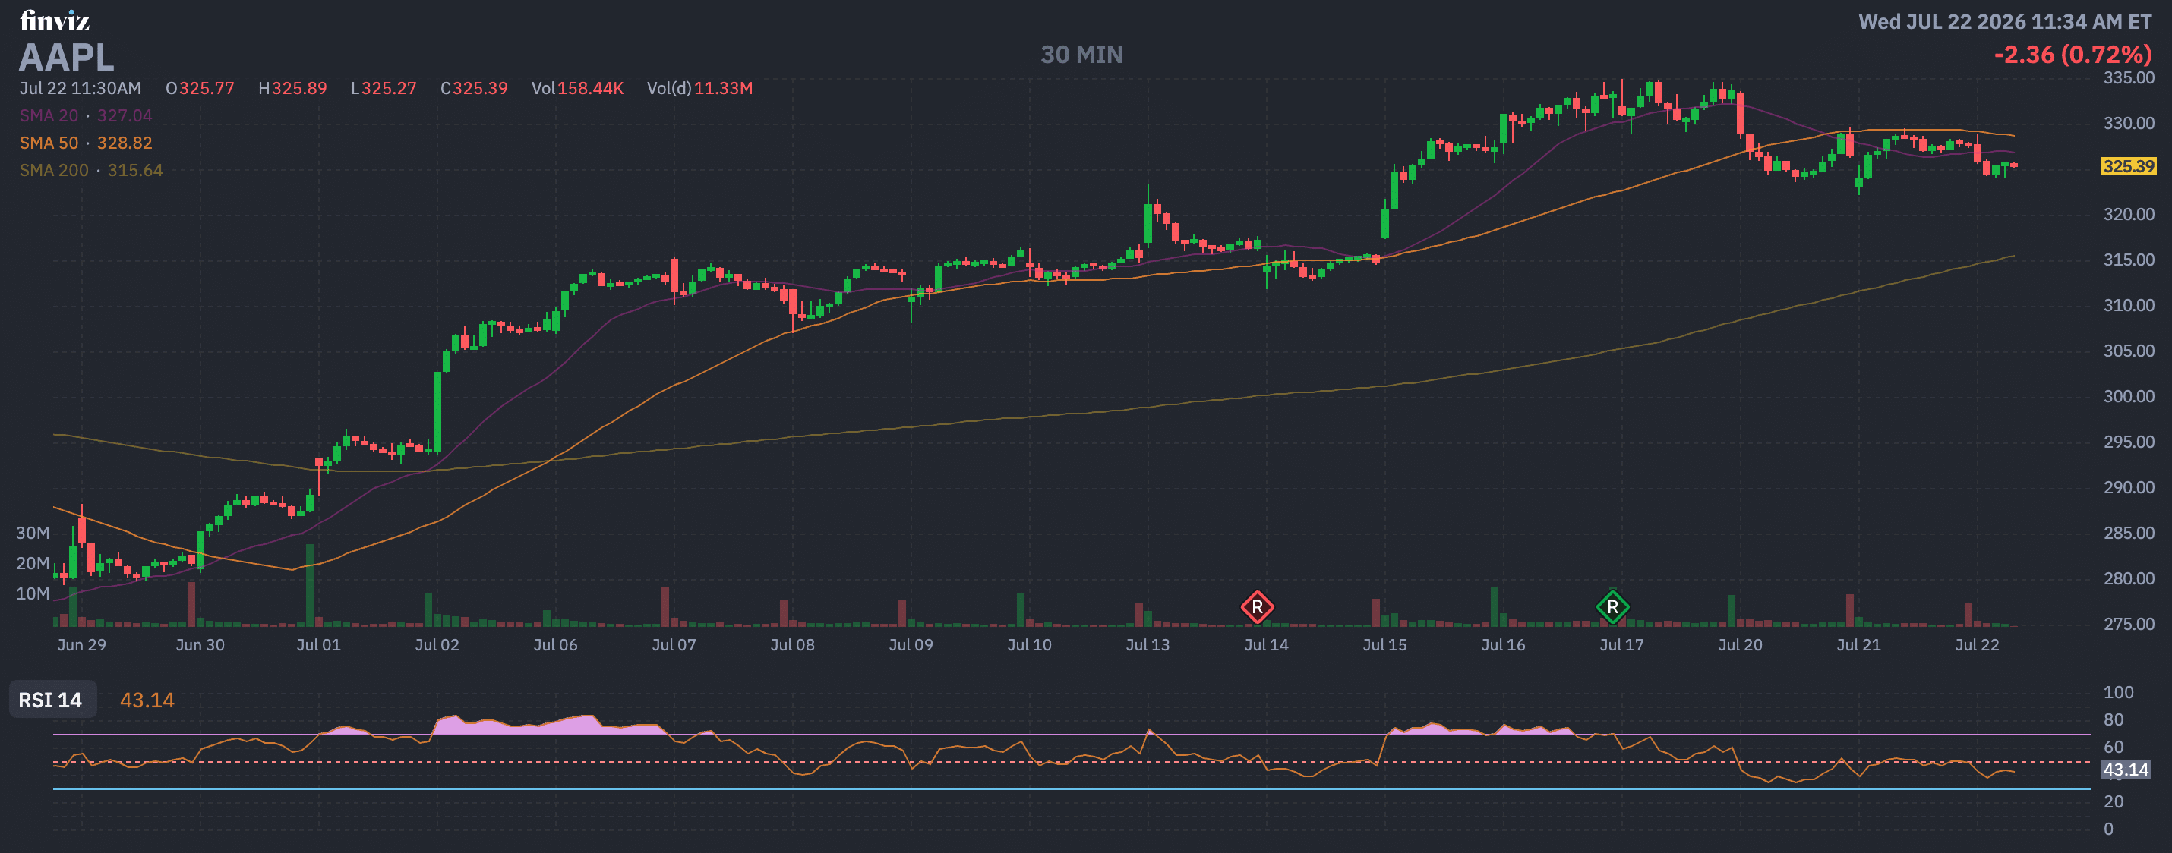Click the 290.00 price axis label

pos(2128,487)
